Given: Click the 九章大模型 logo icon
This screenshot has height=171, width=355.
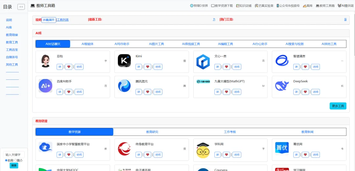Looking at the screenshot, I should tap(203, 81).
